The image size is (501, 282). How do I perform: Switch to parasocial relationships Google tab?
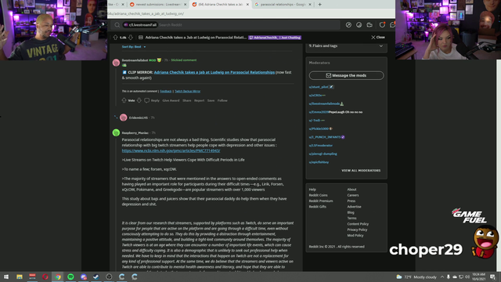click(283, 5)
